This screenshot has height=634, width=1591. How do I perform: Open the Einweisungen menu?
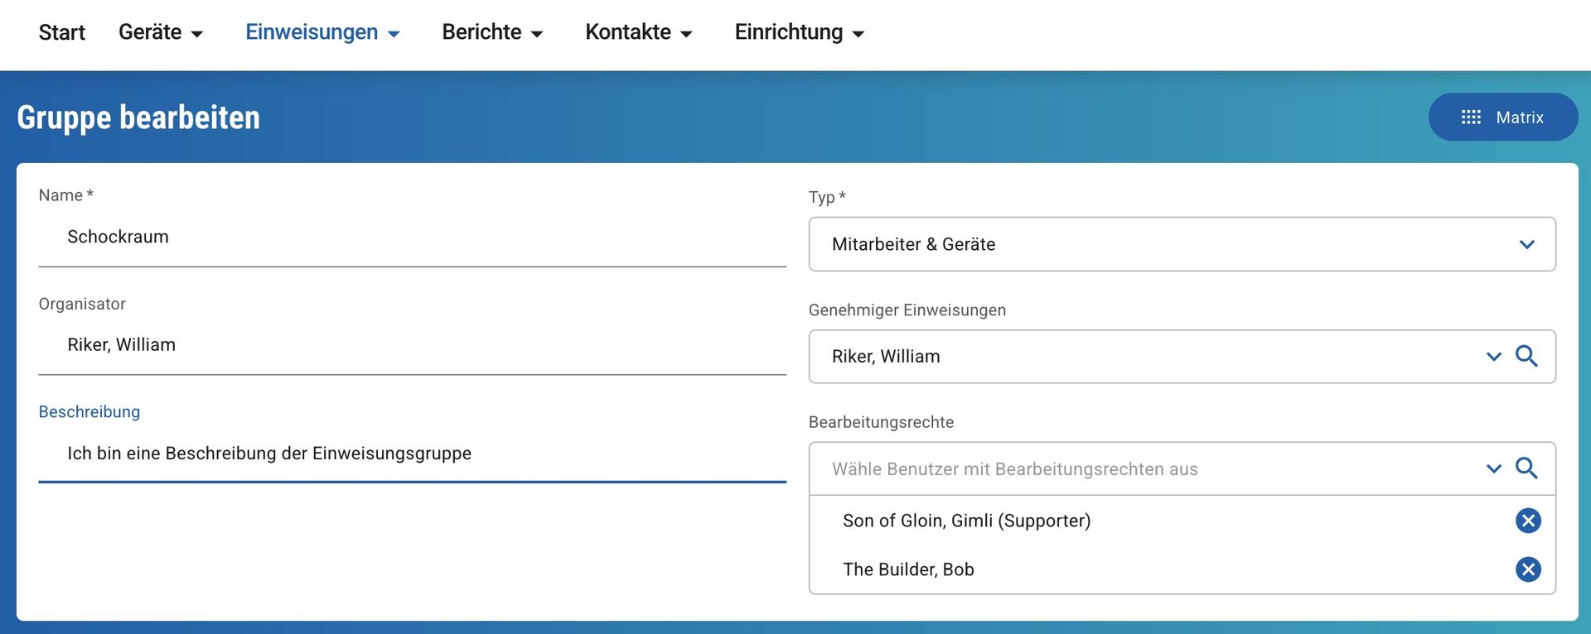point(322,32)
